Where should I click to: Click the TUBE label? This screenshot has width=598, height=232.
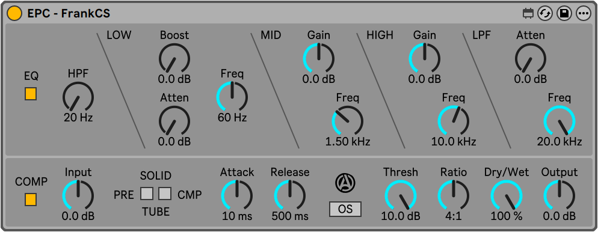[156, 212]
